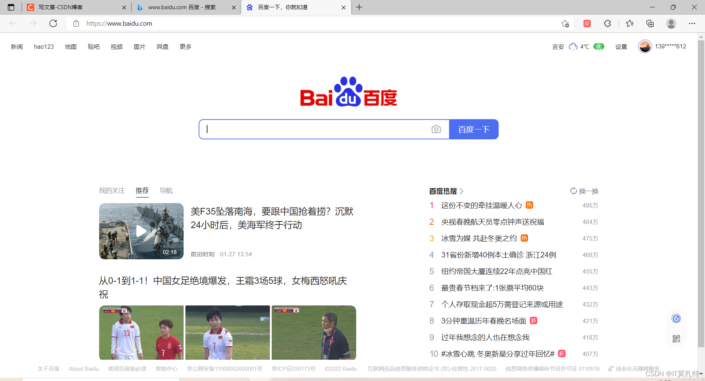Screen dimensions: 705x381
Task: Click the Baidu user avatar picture
Action: (645, 47)
